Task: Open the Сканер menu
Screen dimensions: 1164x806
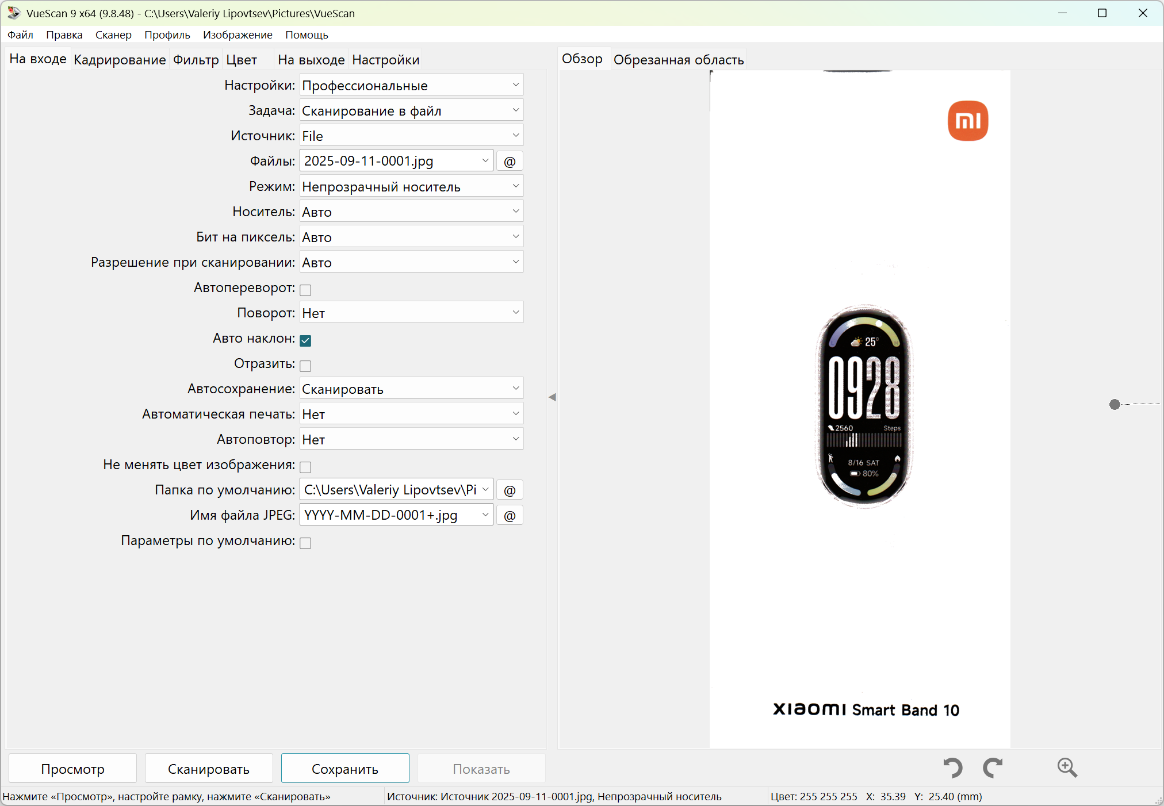Action: (113, 35)
